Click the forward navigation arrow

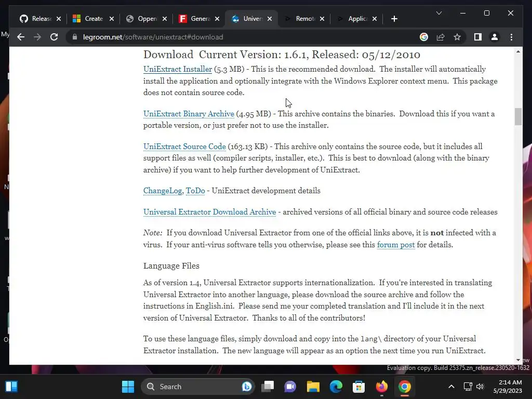(x=37, y=37)
